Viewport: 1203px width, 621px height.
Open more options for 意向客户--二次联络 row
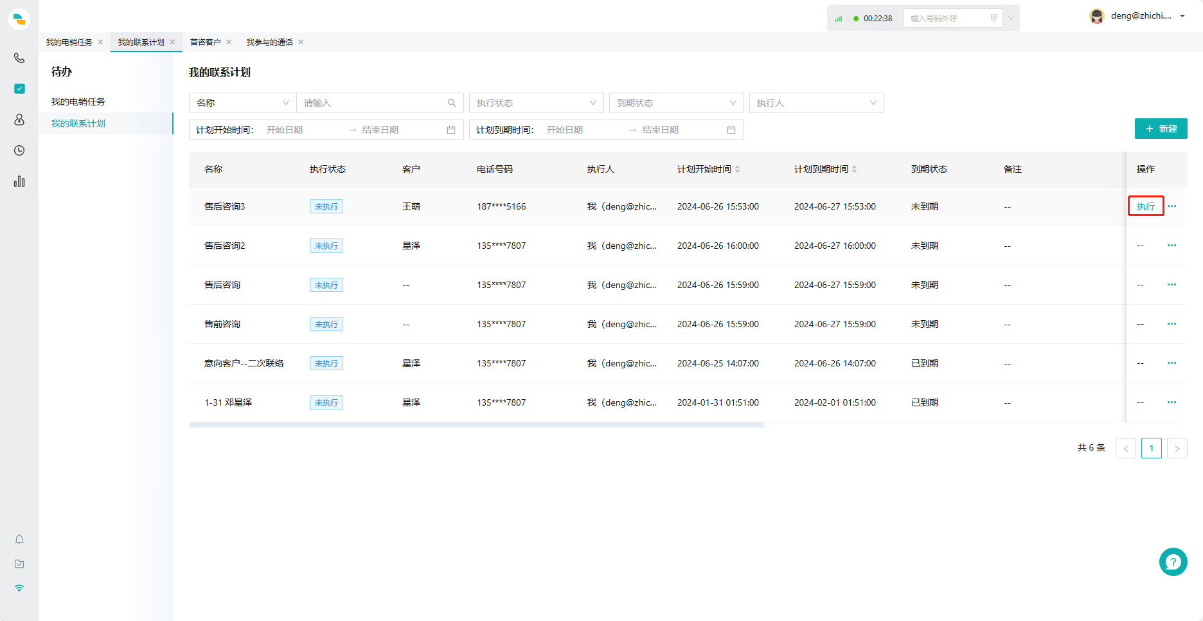pyautogui.click(x=1172, y=363)
